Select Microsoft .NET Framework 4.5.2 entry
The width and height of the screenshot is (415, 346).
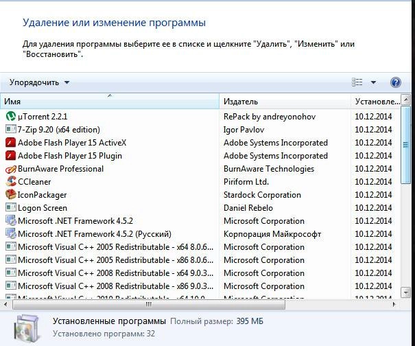click(x=75, y=220)
